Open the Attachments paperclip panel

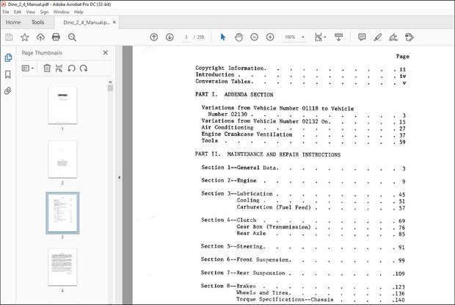pos(8,91)
